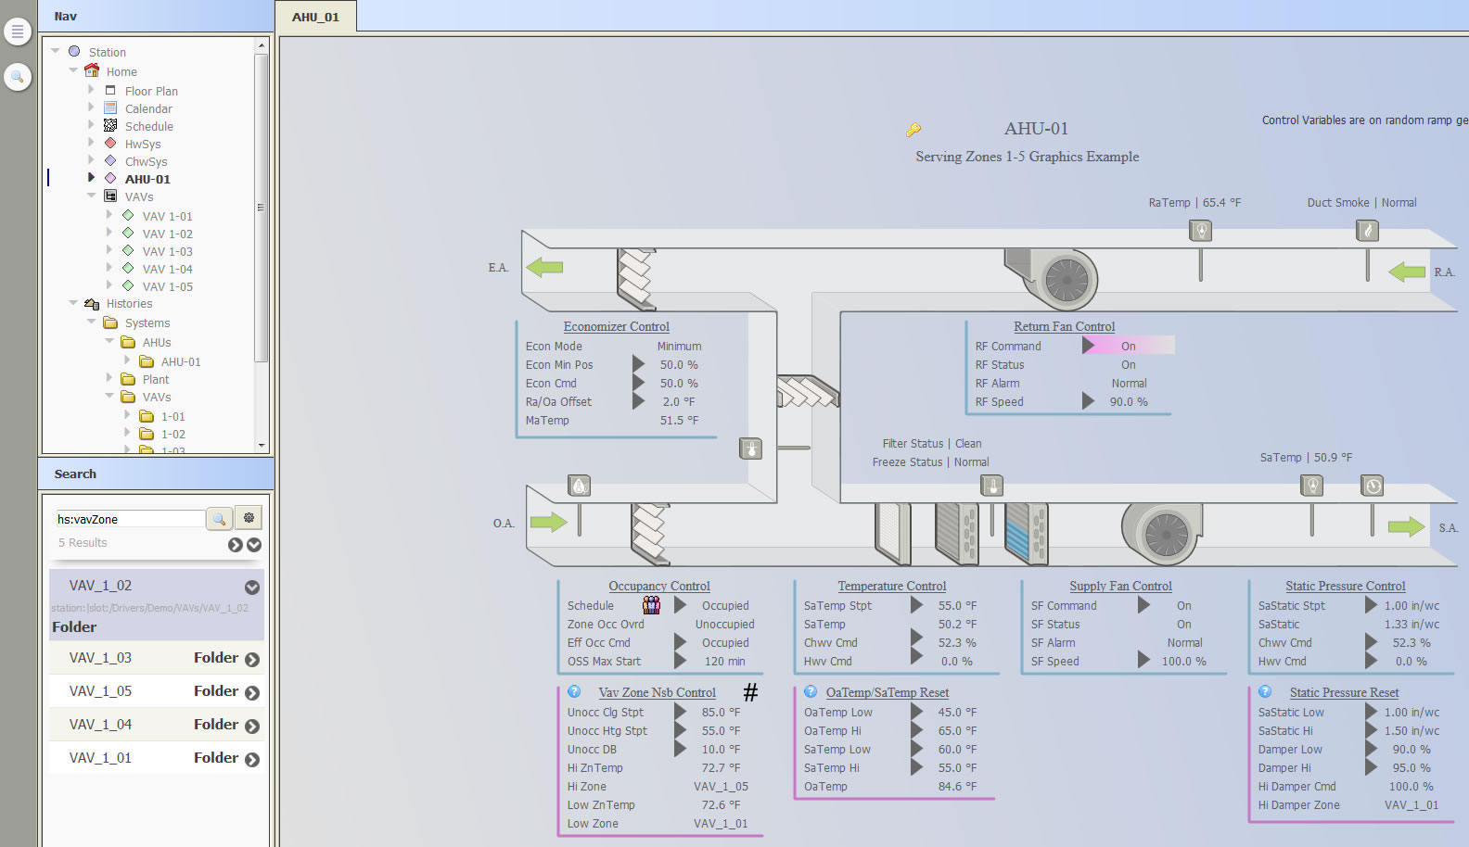Select ChwSys in the Nav tree

147,161
